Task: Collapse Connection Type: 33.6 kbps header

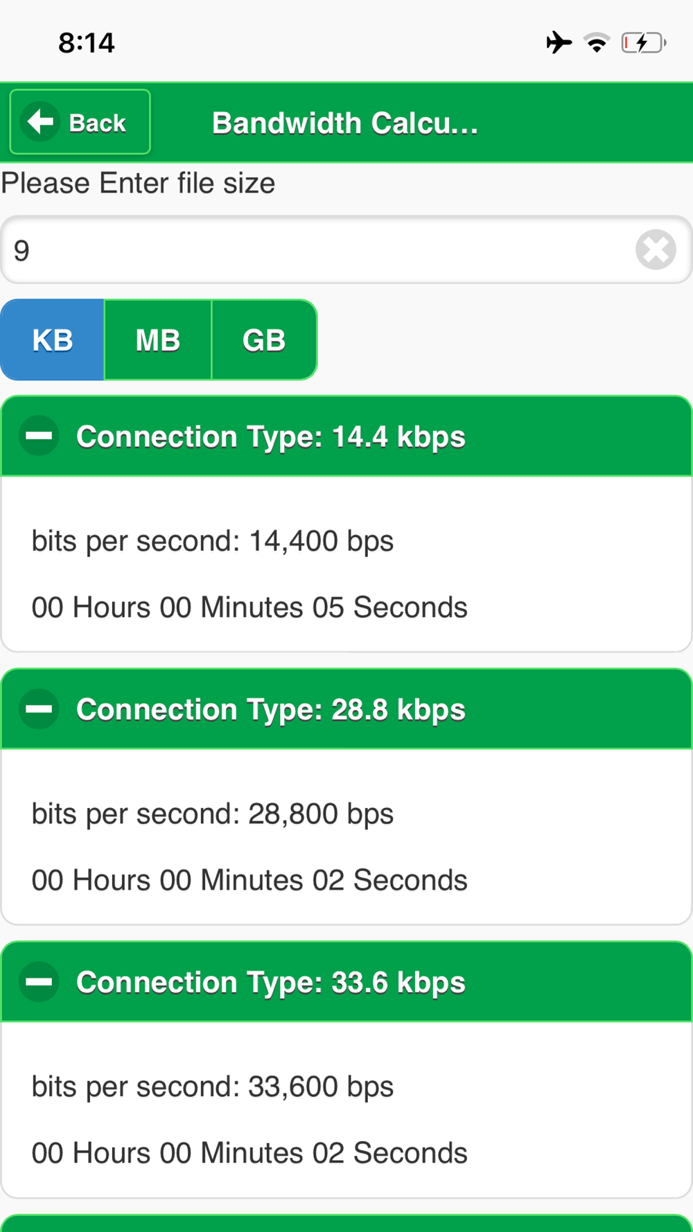Action: 270,983
